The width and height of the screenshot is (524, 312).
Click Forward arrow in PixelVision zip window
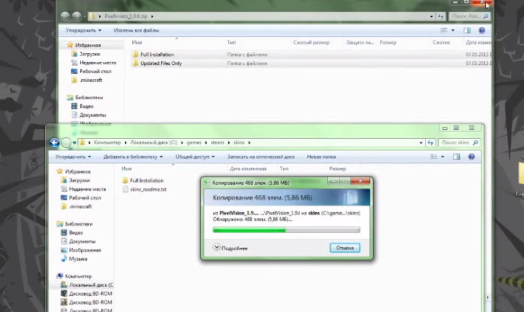pyautogui.click(x=77, y=16)
